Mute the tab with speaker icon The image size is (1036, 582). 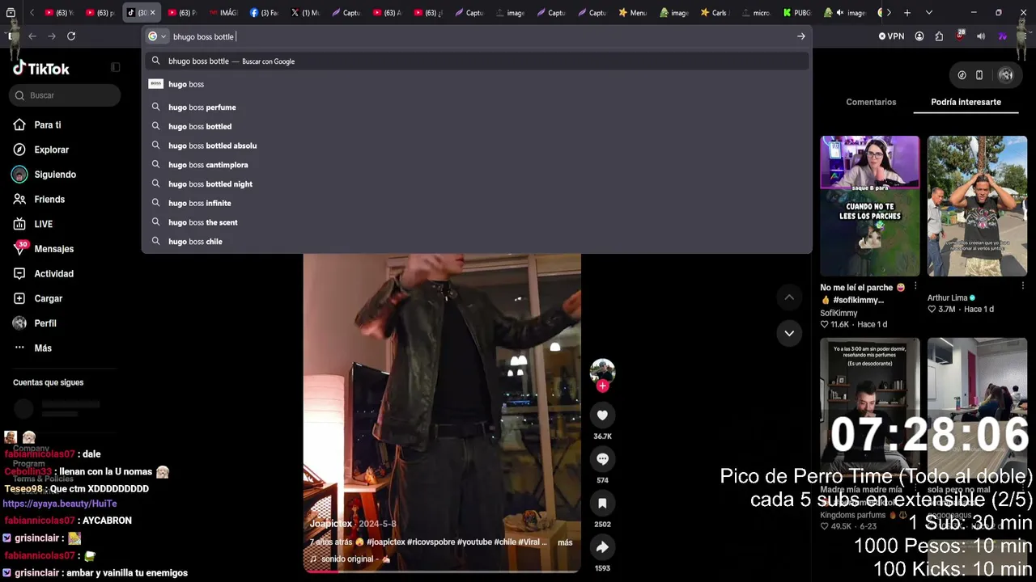(x=840, y=13)
